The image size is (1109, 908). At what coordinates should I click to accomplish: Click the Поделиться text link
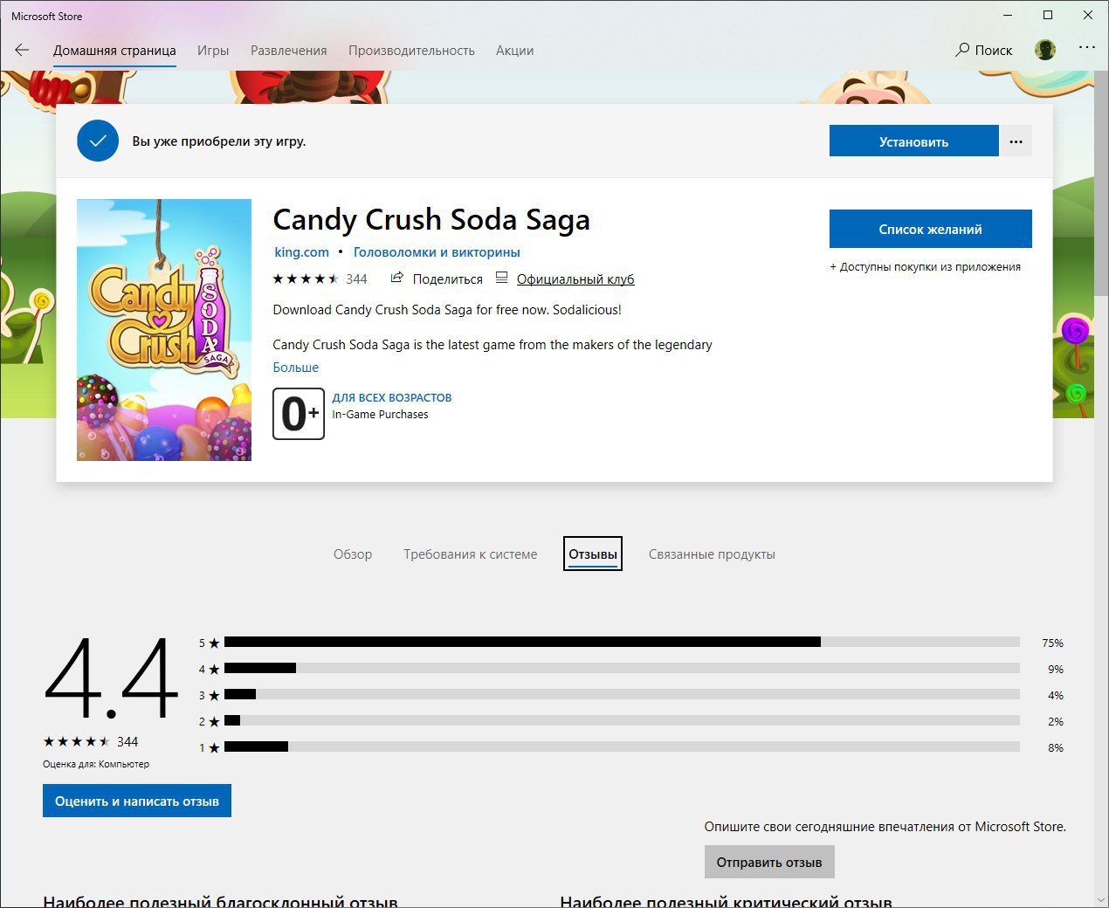tap(448, 279)
